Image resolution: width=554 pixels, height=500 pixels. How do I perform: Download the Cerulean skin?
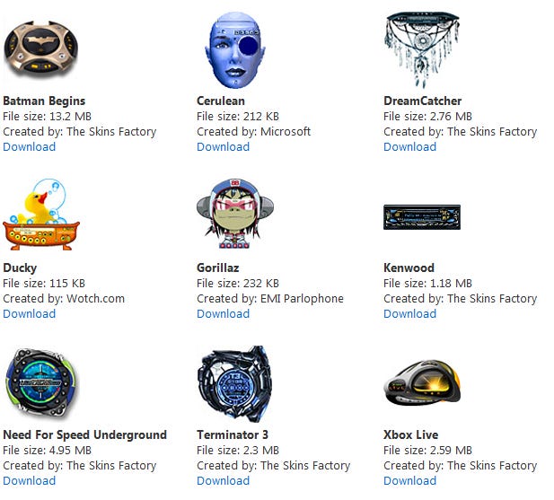tap(223, 146)
